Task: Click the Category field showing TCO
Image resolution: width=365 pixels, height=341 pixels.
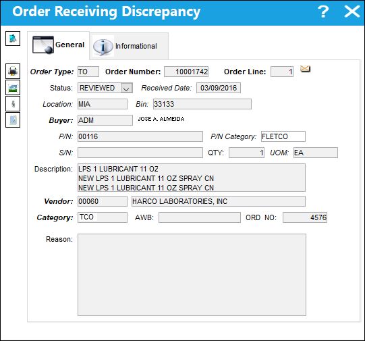Action: click(103, 217)
